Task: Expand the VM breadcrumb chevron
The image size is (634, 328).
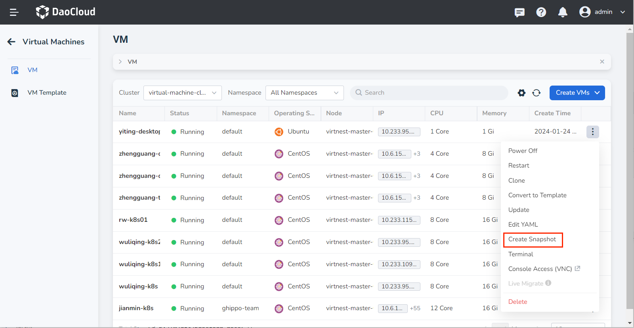Action: (x=120, y=62)
